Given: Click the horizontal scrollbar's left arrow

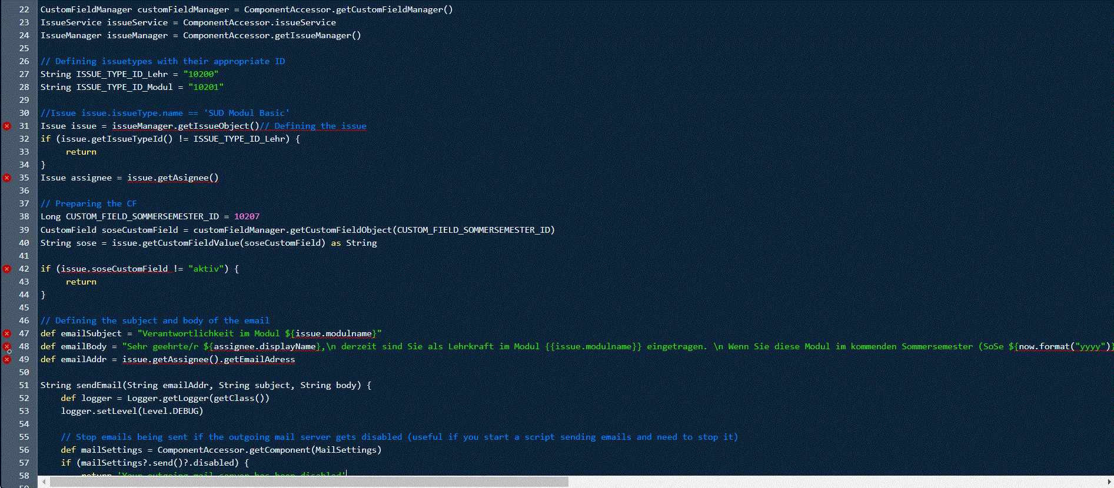Looking at the screenshot, I should 44,482.
